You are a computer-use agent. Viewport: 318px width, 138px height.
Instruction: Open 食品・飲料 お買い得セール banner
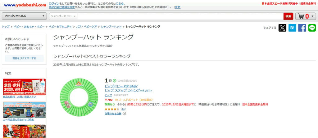(24, 87)
